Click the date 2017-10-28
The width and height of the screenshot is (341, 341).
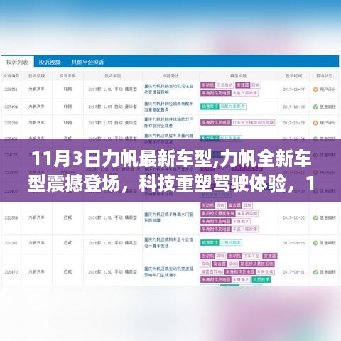[293, 123]
